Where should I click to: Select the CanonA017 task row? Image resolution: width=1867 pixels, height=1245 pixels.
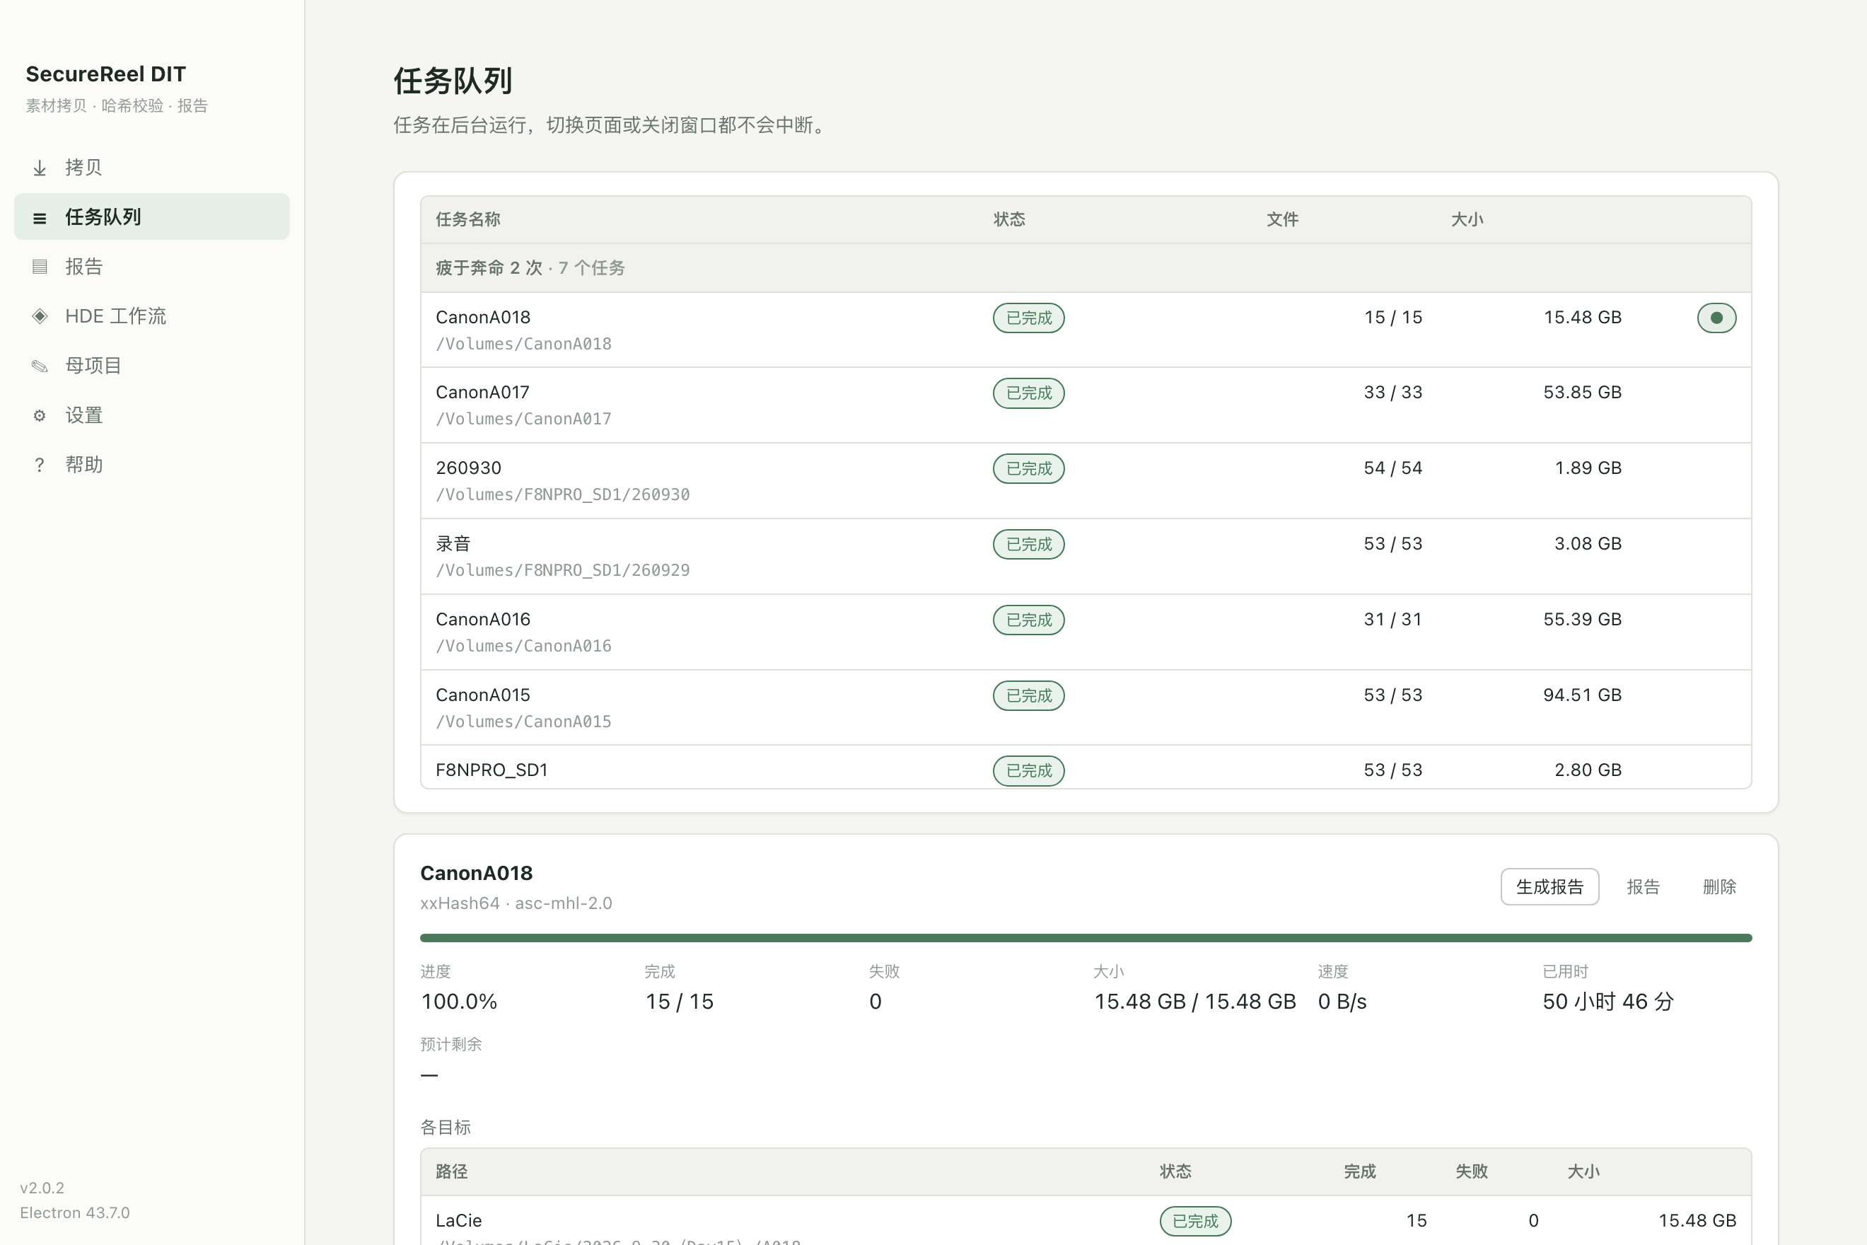[x=1085, y=405]
